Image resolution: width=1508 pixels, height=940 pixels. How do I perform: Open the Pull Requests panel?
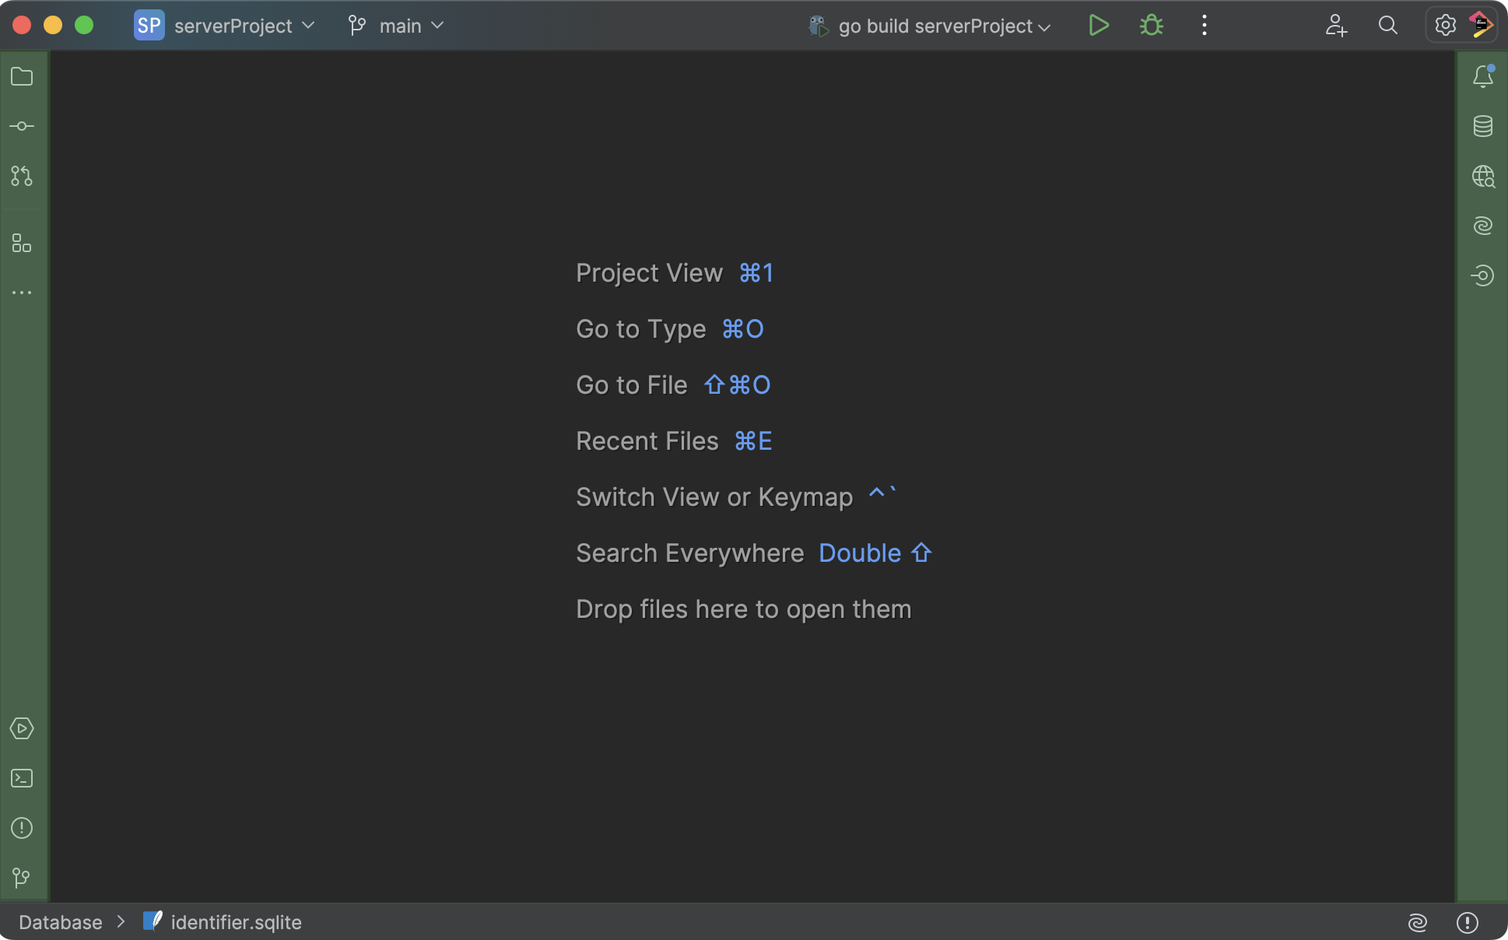[22, 176]
